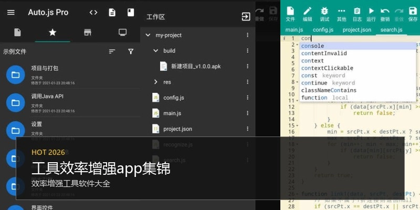The width and height of the screenshot is (420, 210).
Task: Open more options for res folder
Action: click(x=247, y=82)
